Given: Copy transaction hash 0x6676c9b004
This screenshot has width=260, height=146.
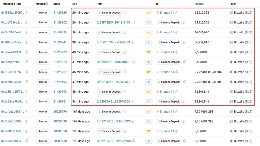Looking at the screenshot, I should tap(27, 141).
